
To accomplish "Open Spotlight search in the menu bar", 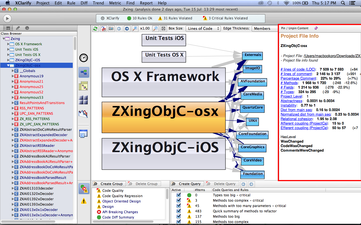I will click(343, 3).
